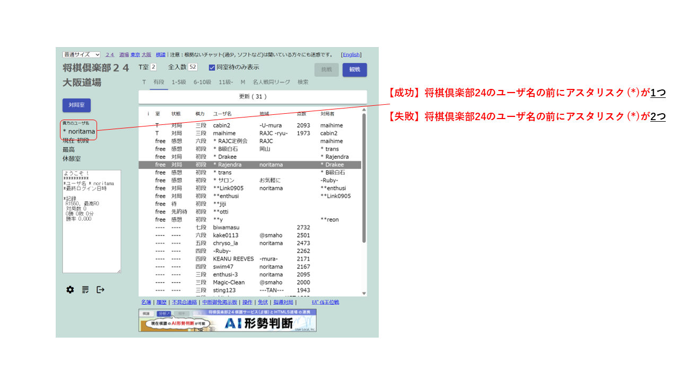Toggle the 同室待のみ表示 checkbox

coord(212,67)
